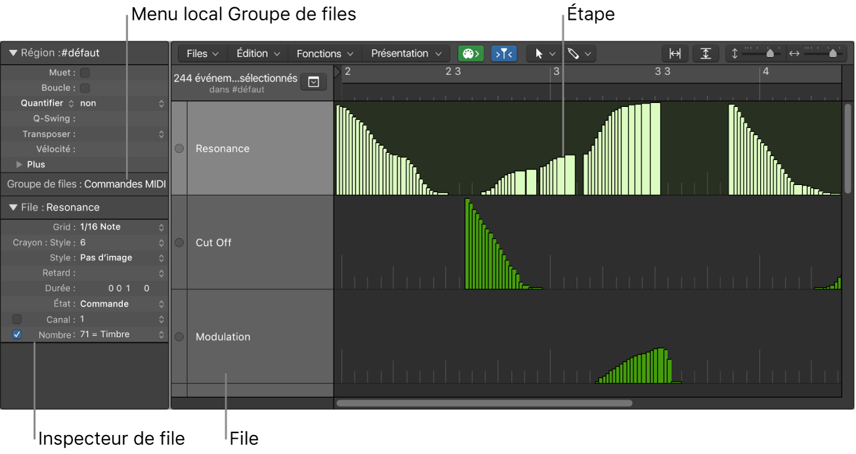Select the Modulation lane header
Viewport: 856px width, 454px height.
(261, 337)
